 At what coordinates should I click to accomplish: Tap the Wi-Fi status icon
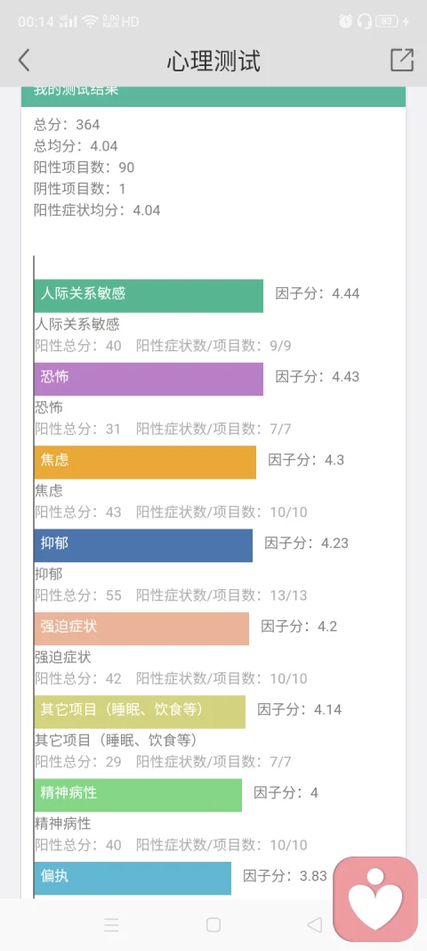tap(91, 21)
